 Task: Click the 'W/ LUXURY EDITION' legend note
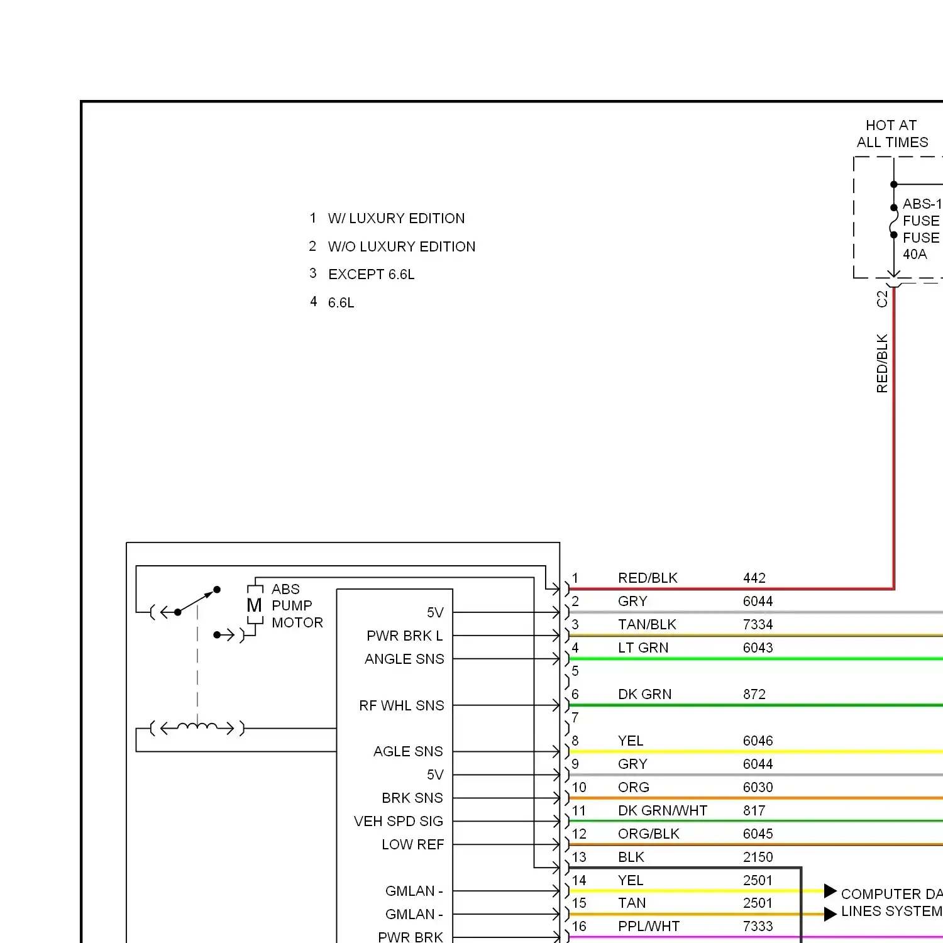(396, 218)
